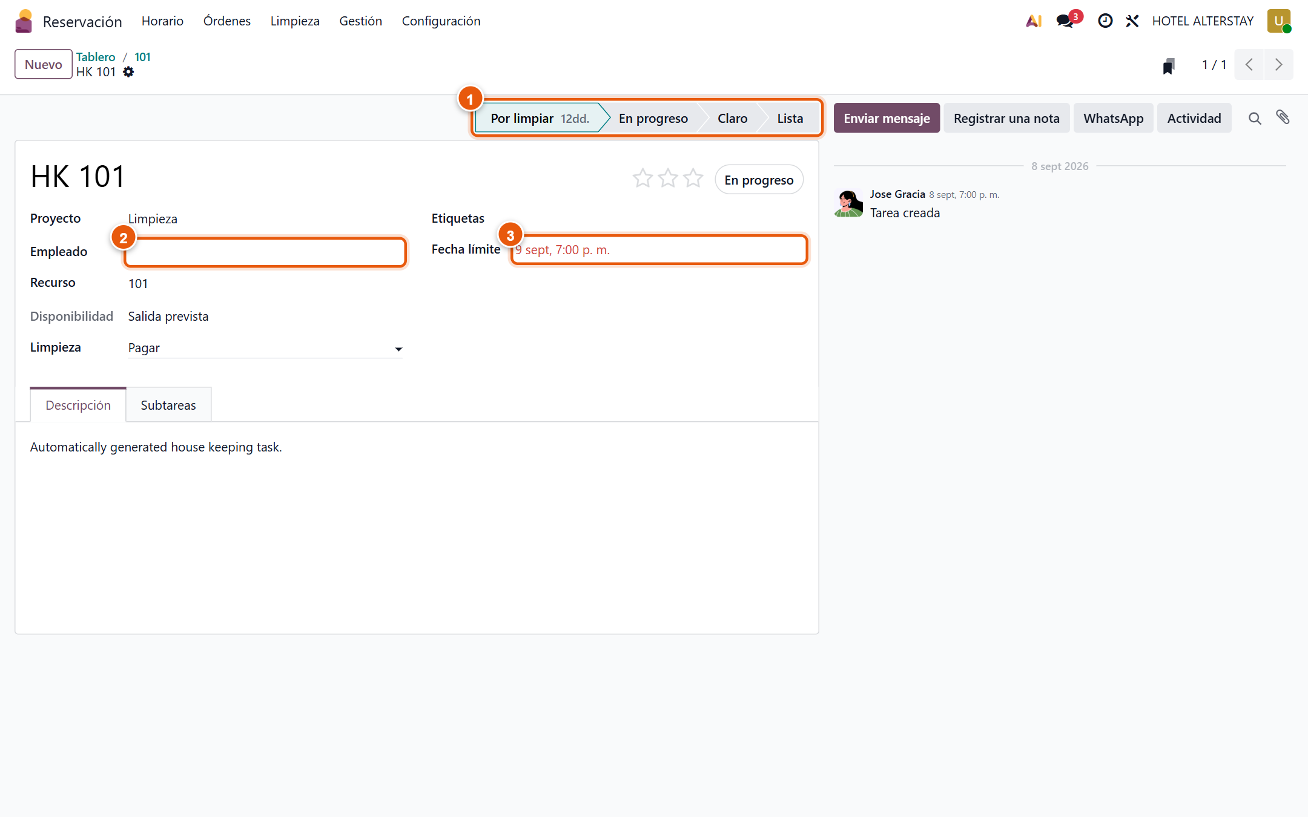Click the pager counter 1 / 1
This screenshot has width=1308, height=817.
[1214, 65]
